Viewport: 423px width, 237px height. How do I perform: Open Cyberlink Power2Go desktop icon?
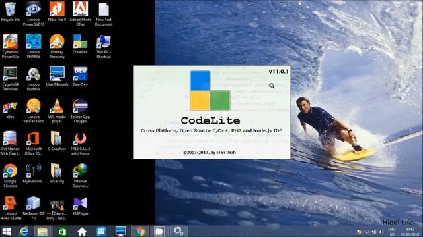pos(11,46)
